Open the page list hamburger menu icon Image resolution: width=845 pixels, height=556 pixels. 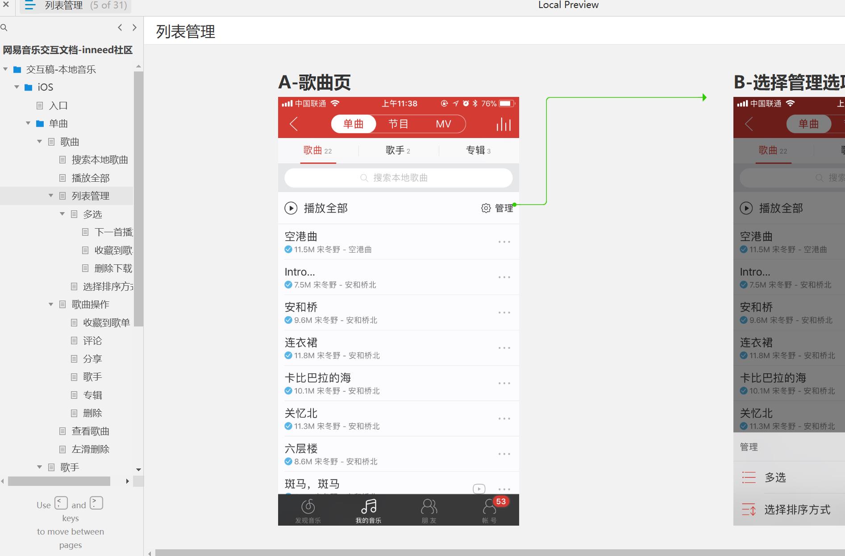(30, 5)
